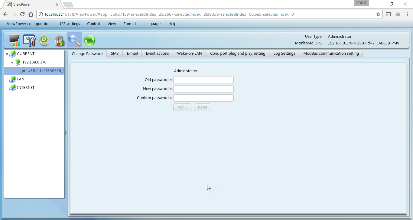
Task: Select the INTERNET tree item
Action: [25, 88]
